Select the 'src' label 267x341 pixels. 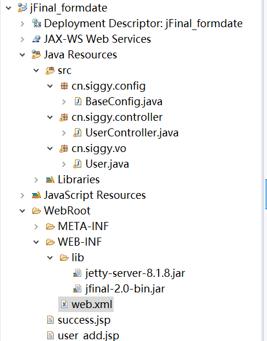[65, 71]
